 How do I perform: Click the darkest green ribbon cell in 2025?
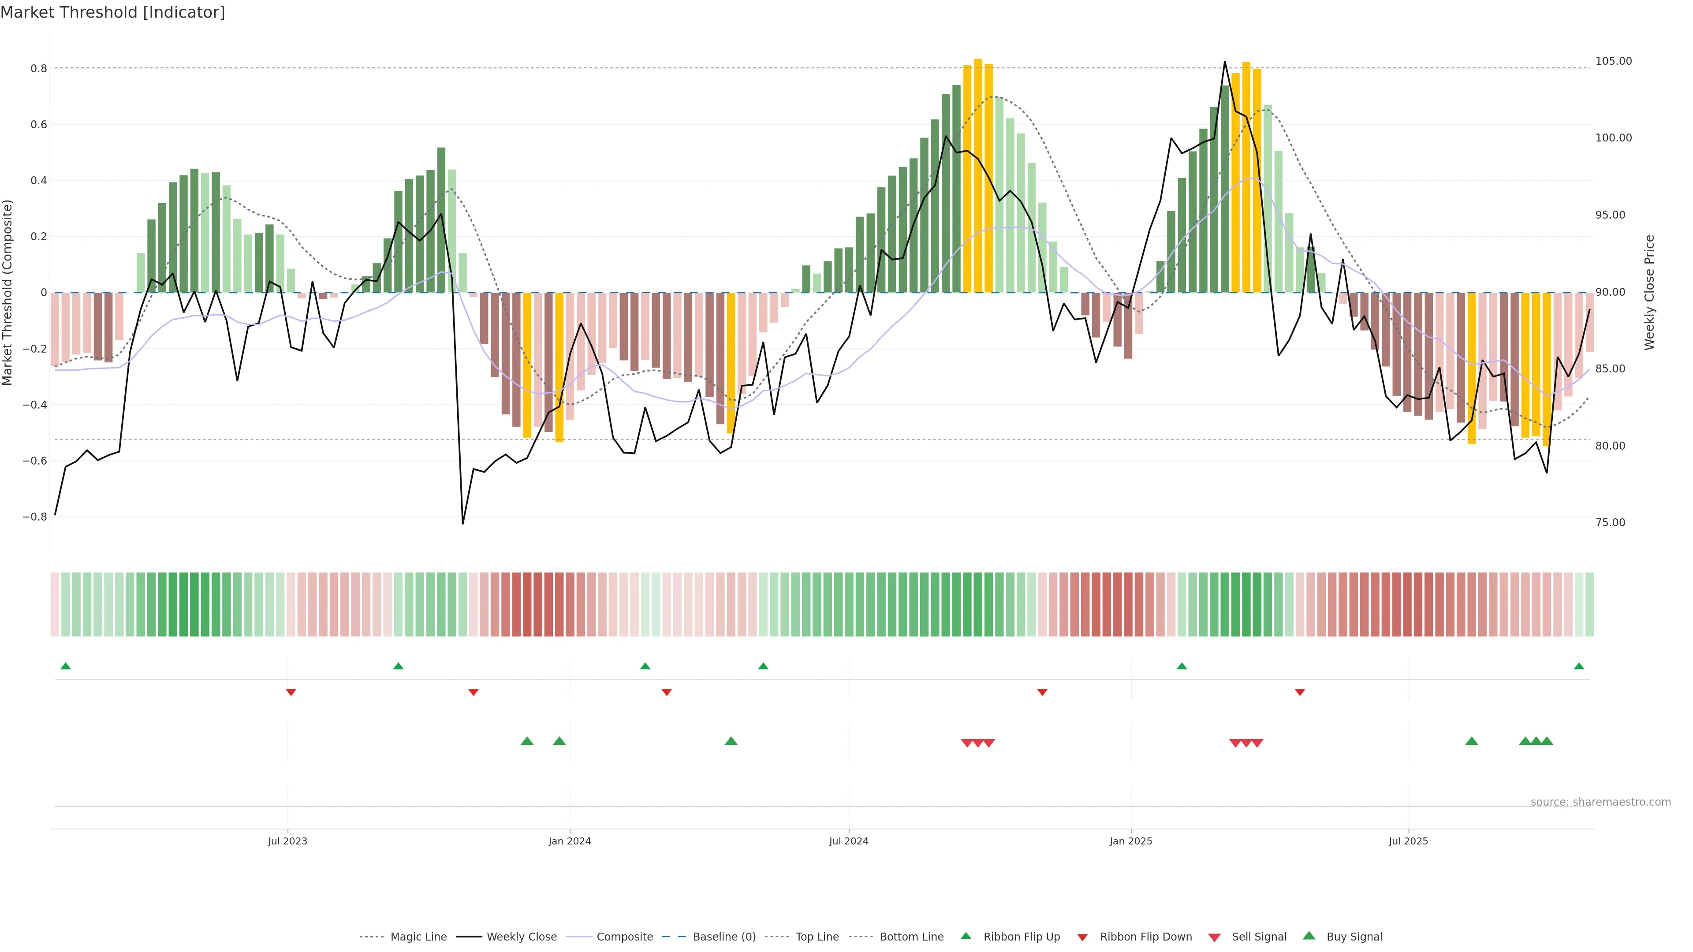(x=1246, y=604)
